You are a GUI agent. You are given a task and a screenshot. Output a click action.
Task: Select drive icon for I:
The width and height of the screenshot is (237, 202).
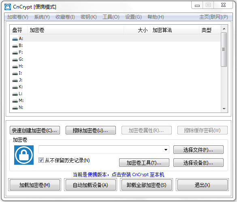(15, 74)
